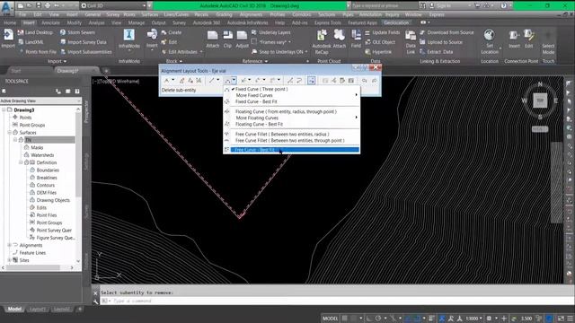Click Storm Sewers import option
The height and width of the screenshot is (323, 575).
tap(77, 32)
